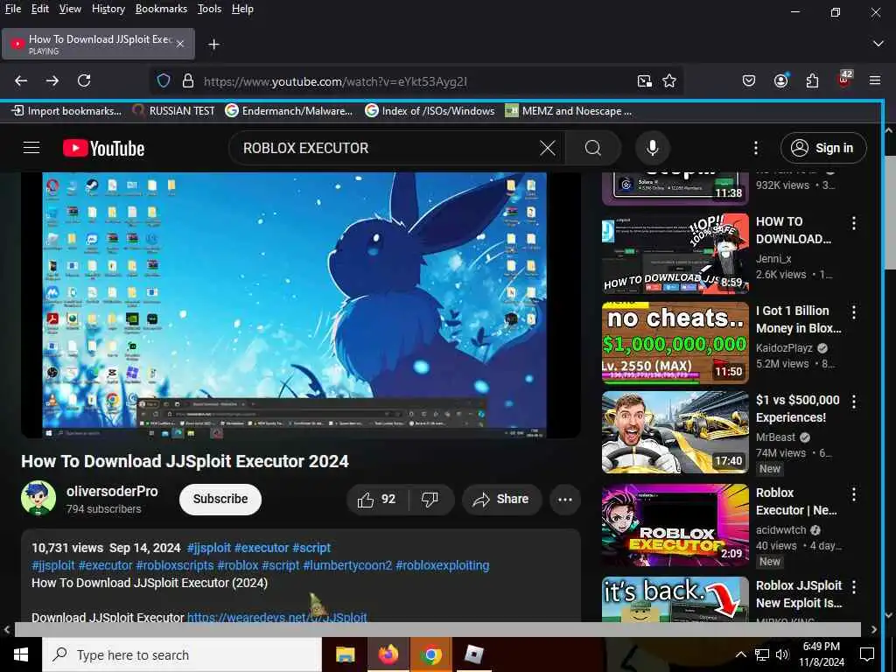The width and height of the screenshot is (896, 672).
Task: Open YouTube settings three-dot menu
Action: [755, 148]
